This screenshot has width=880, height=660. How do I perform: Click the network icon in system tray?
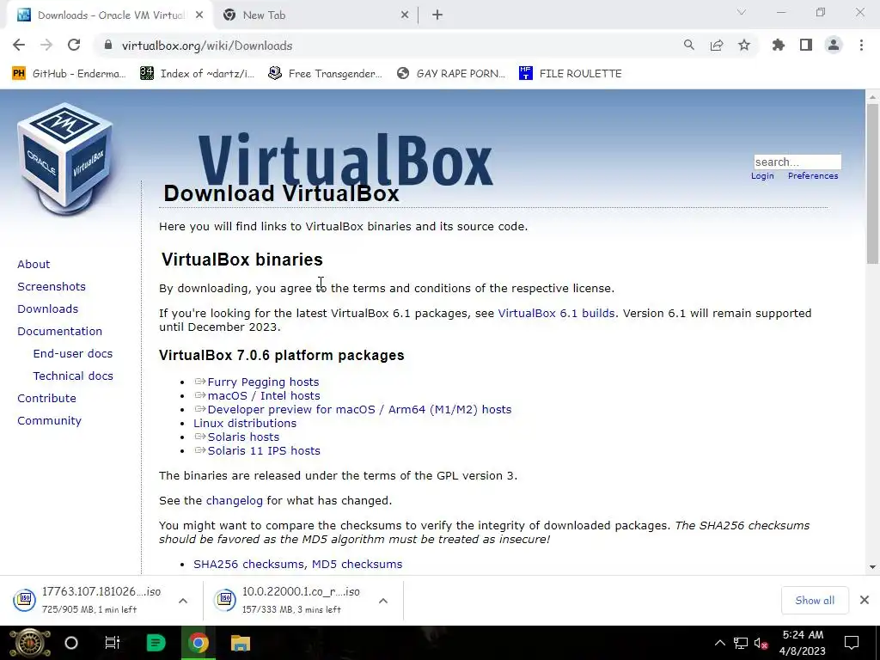coord(741,643)
